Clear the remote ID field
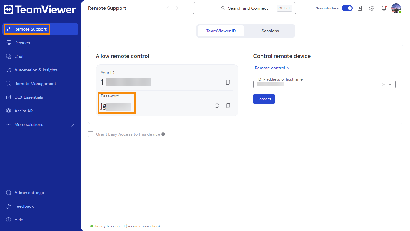 click(384, 85)
